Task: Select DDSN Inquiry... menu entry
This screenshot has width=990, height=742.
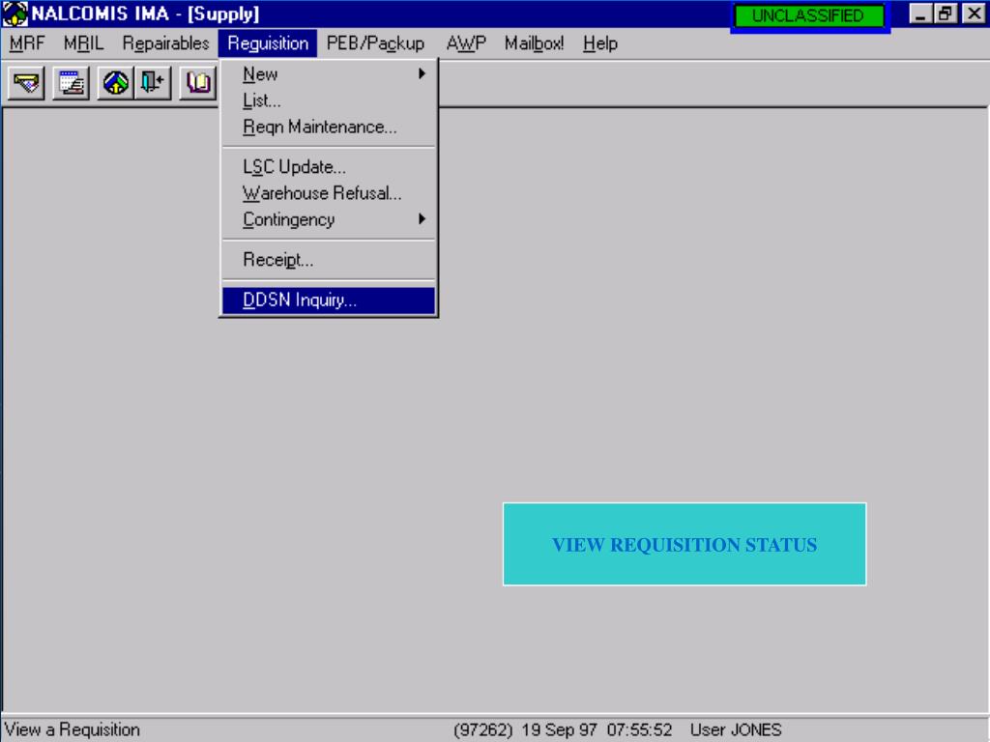Action: coord(329,300)
